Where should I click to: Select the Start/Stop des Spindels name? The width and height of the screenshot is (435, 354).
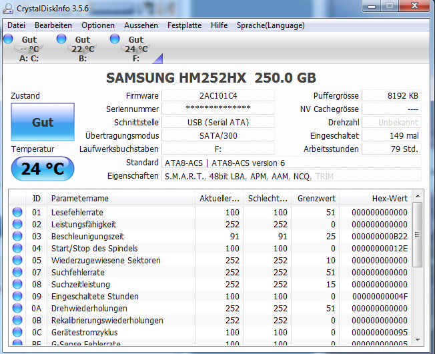[x=94, y=249]
